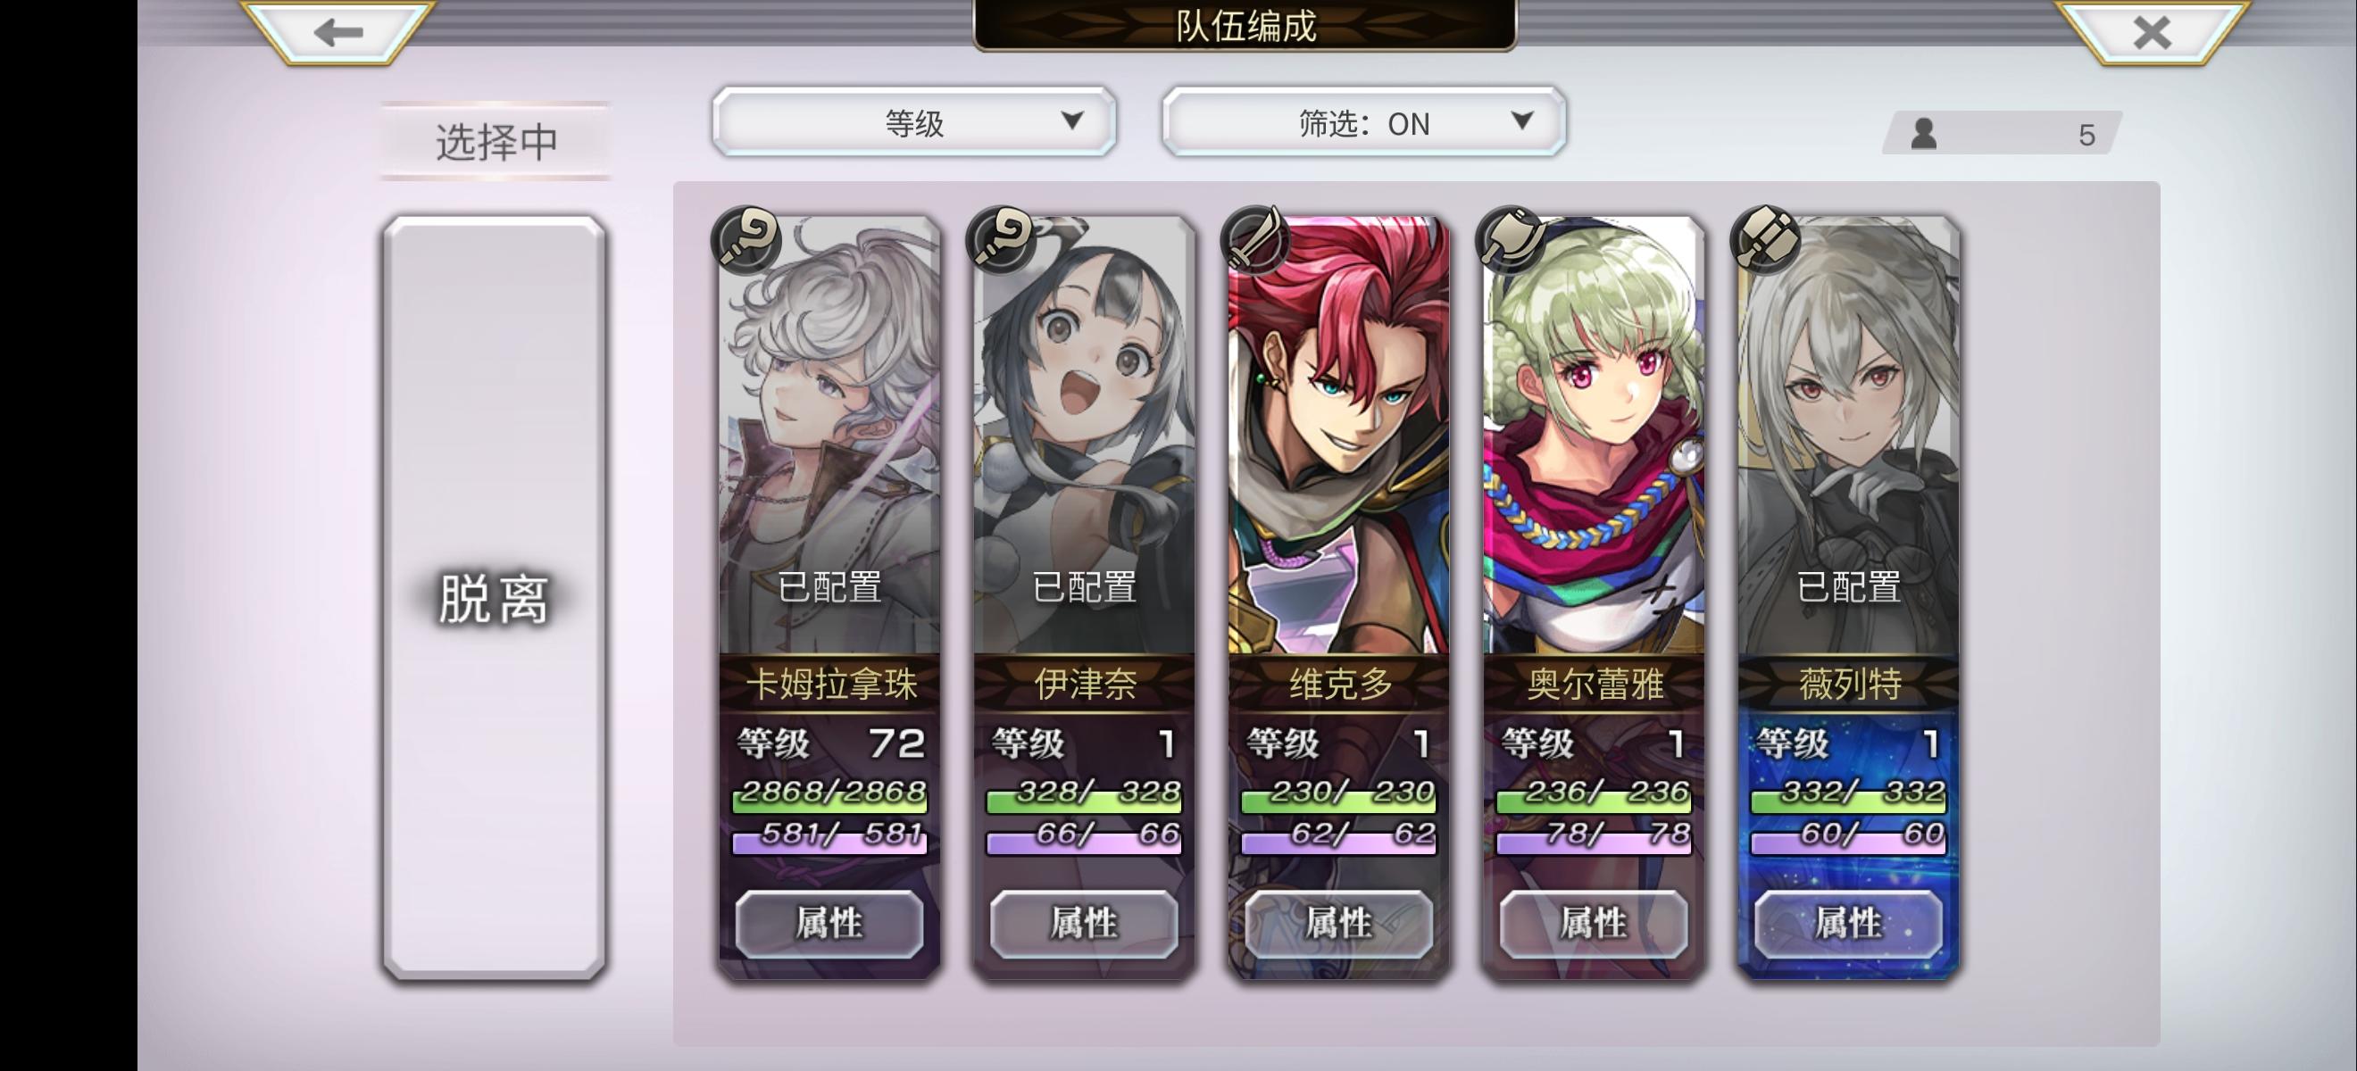Show 属性 for 奥尔蕾雅
This screenshot has height=1071, width=2357.
pyautogui.click(x=1593, y=924)
